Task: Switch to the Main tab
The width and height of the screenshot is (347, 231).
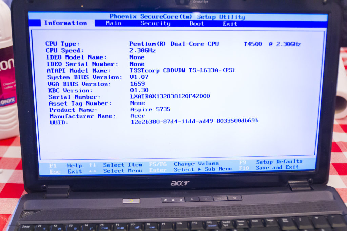Action: [114, 23]
